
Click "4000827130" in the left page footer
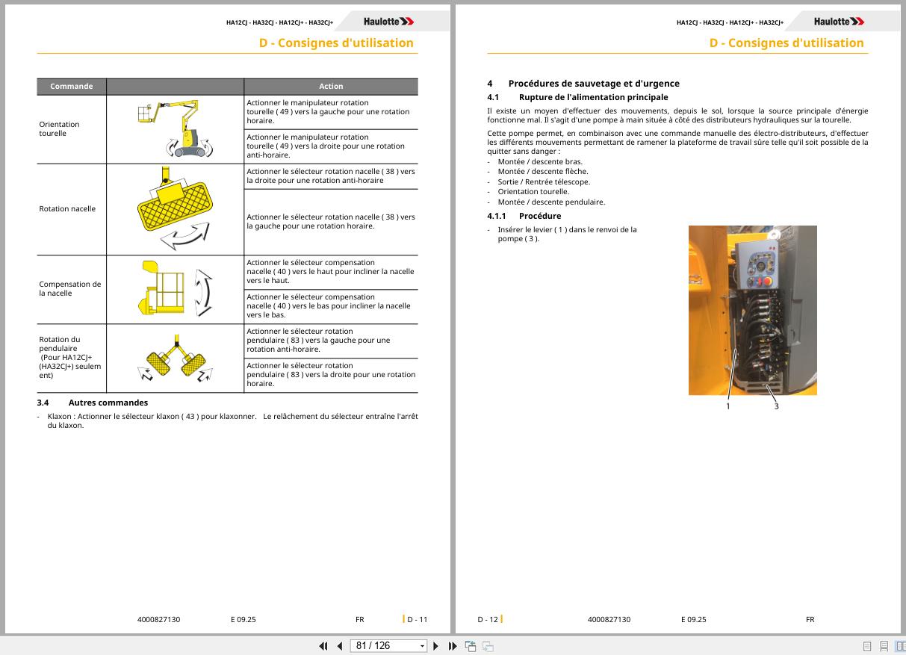[159, 619]
